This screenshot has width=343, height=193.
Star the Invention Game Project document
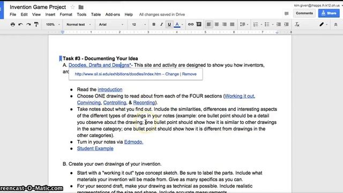tap(73, 7)
